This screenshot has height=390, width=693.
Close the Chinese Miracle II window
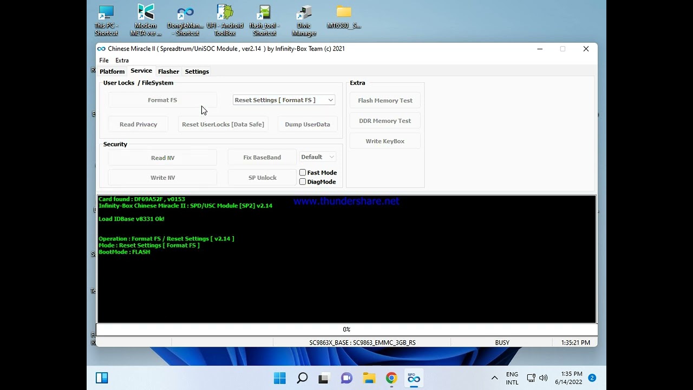(586, 49)
